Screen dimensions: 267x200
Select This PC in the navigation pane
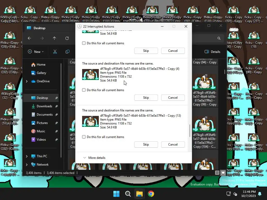pos(42,156)
